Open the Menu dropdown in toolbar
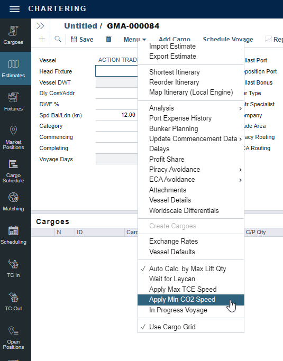 (x=135, y=39)
